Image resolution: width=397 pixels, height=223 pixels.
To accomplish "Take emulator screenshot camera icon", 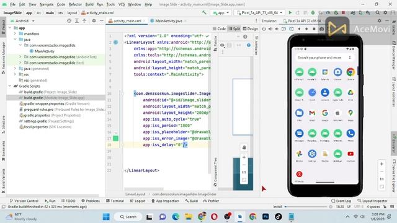I will pos(321,29).
